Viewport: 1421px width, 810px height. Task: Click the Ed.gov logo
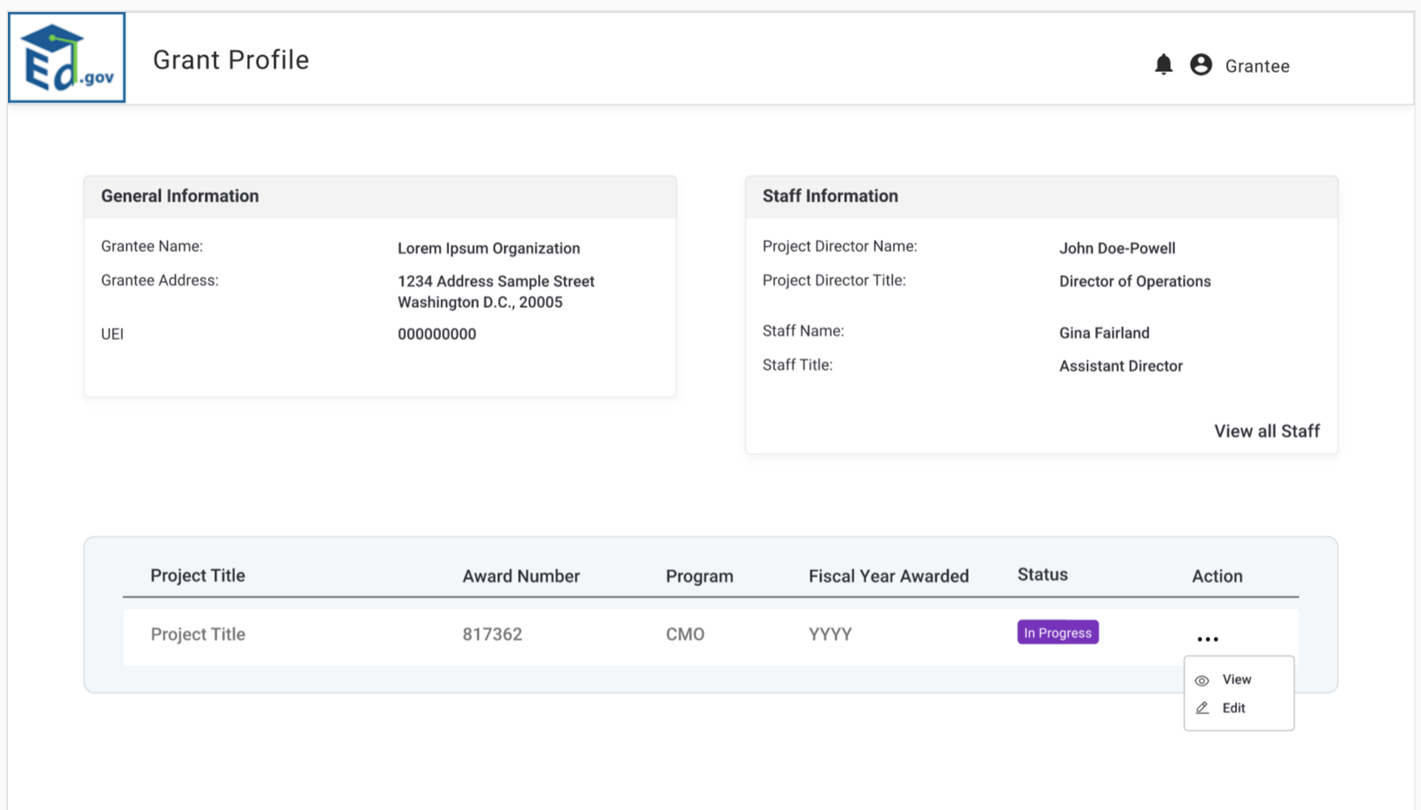[x=67, y=58]
